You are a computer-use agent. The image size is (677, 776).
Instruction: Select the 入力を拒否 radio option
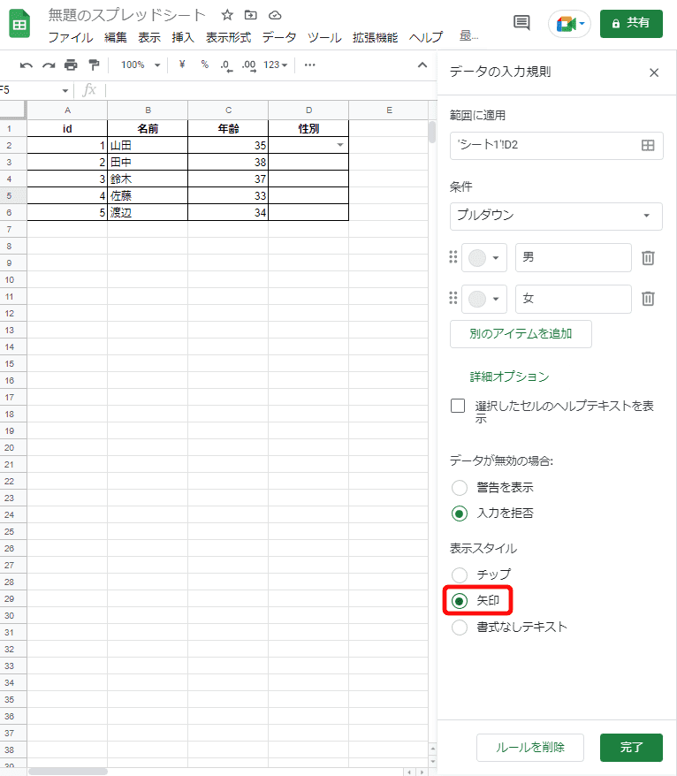[460, 514]
